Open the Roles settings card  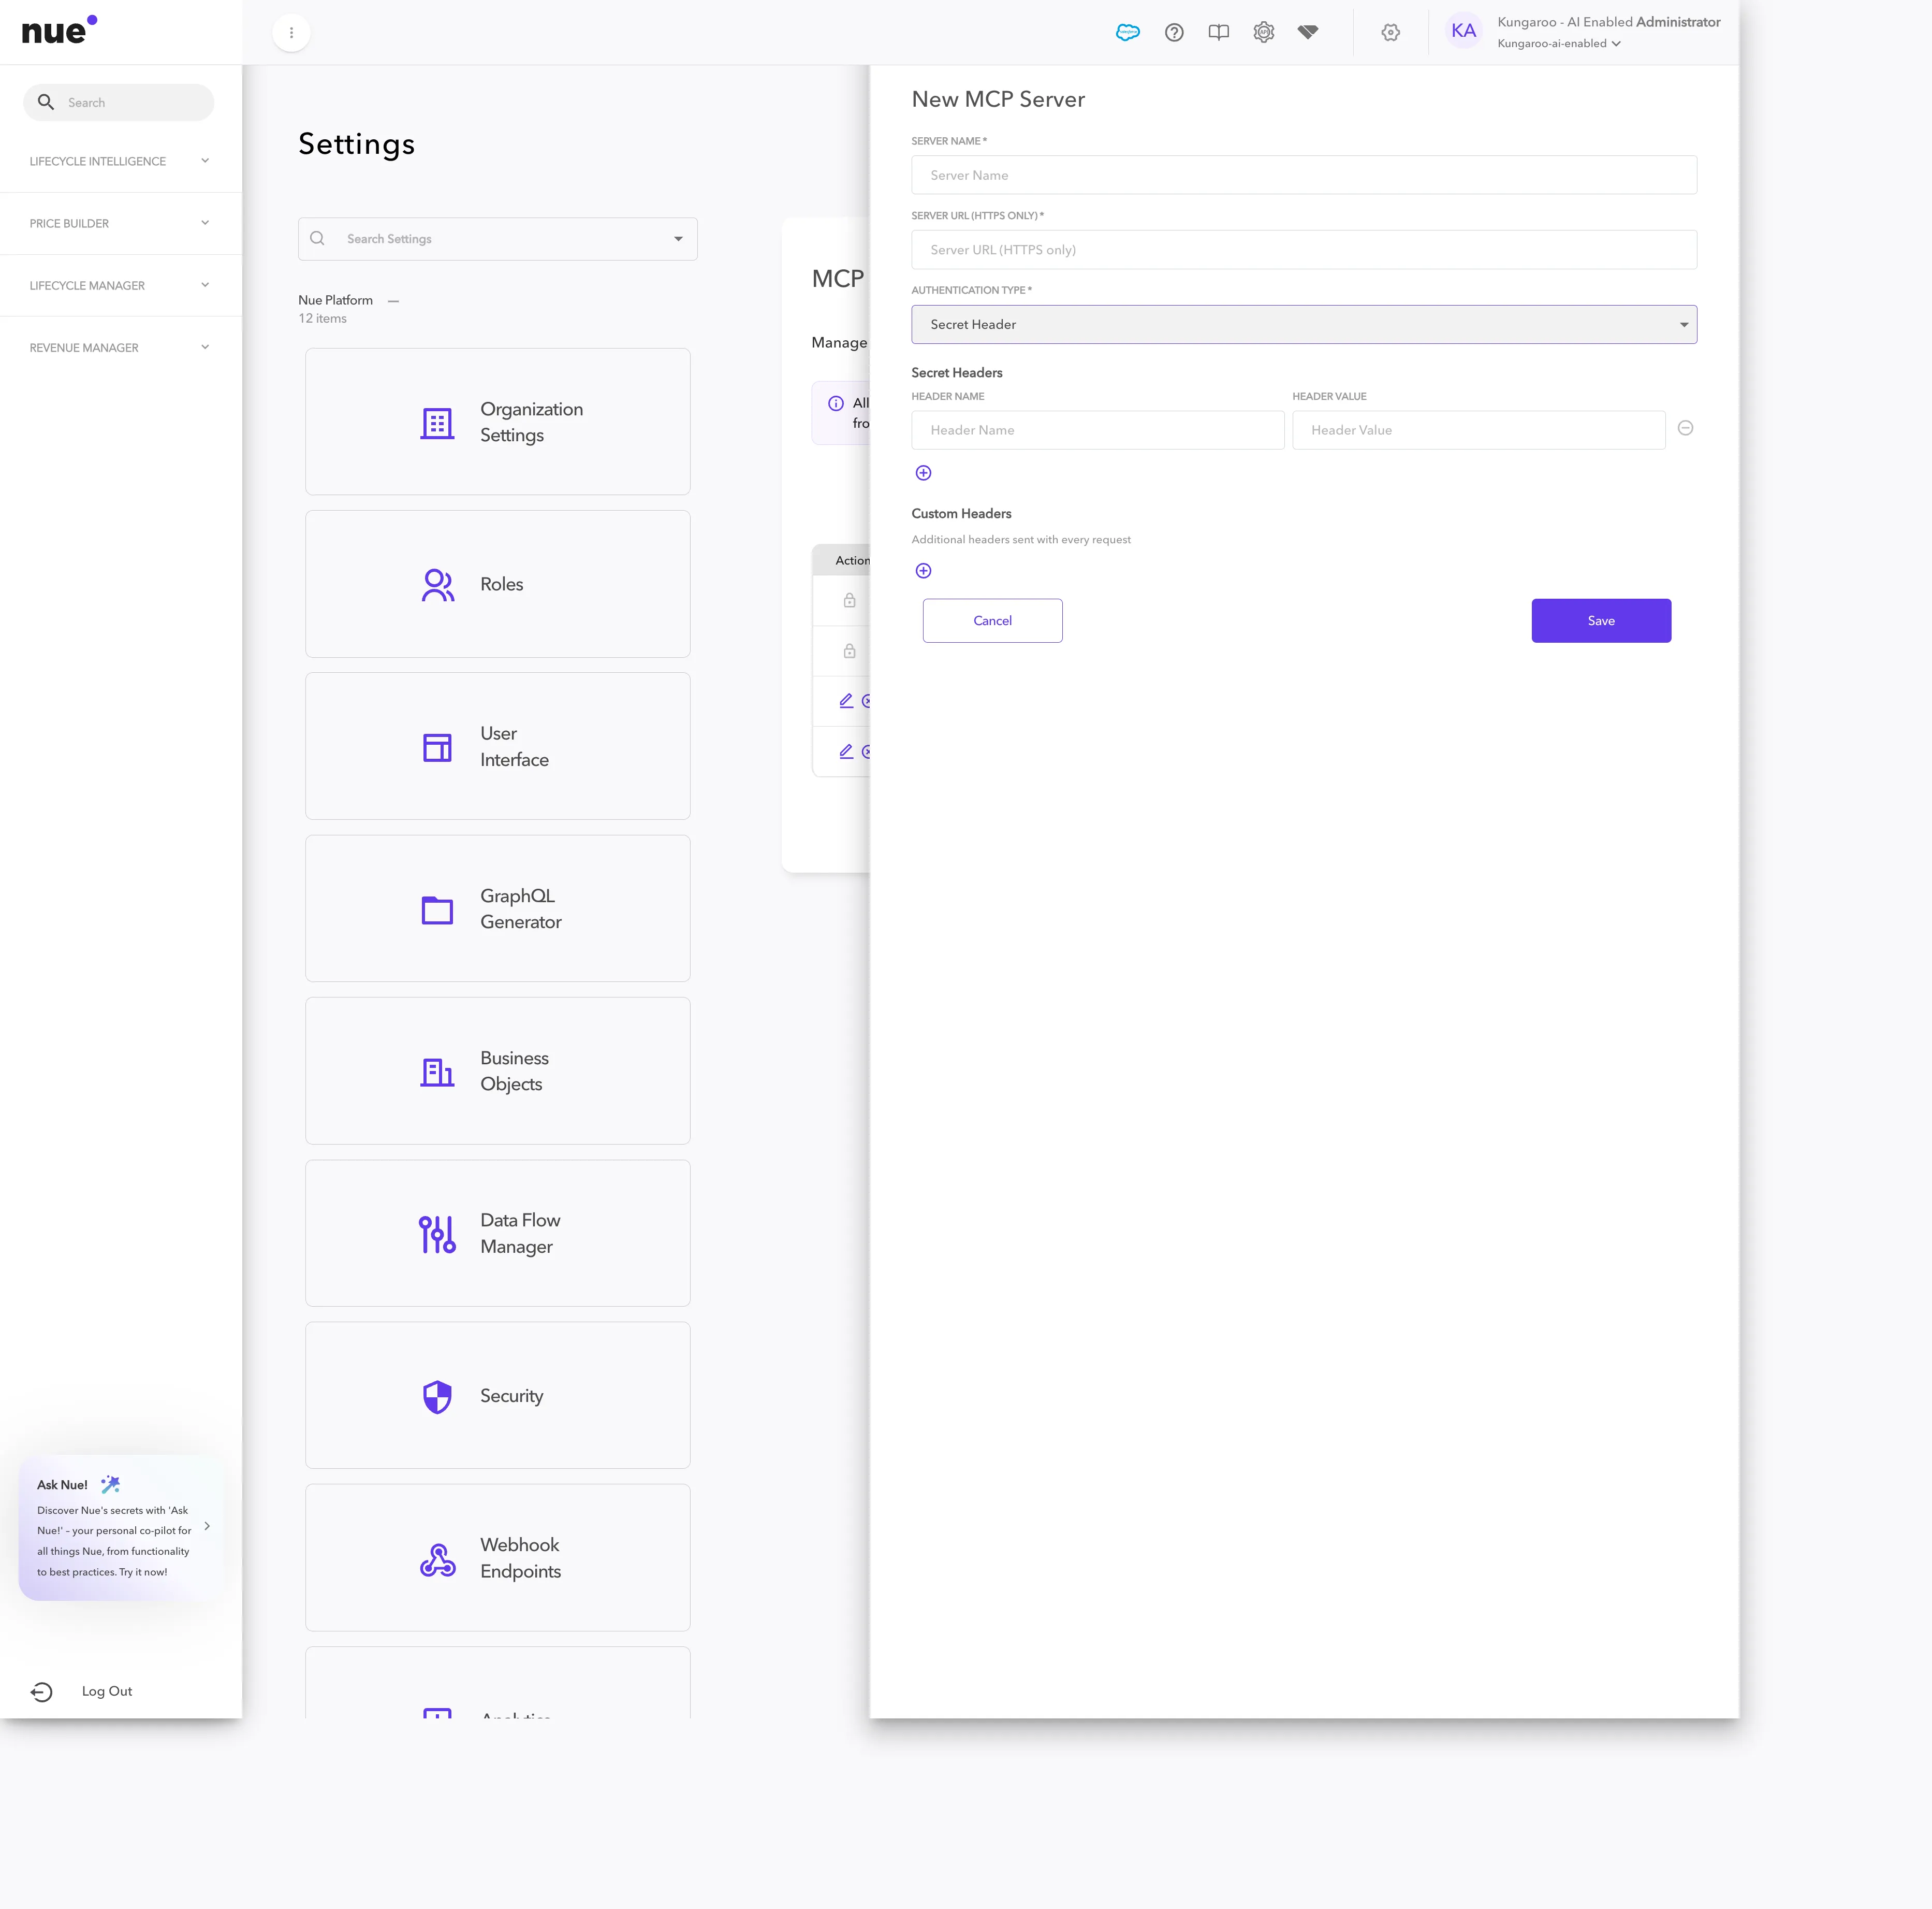point(497,584)
